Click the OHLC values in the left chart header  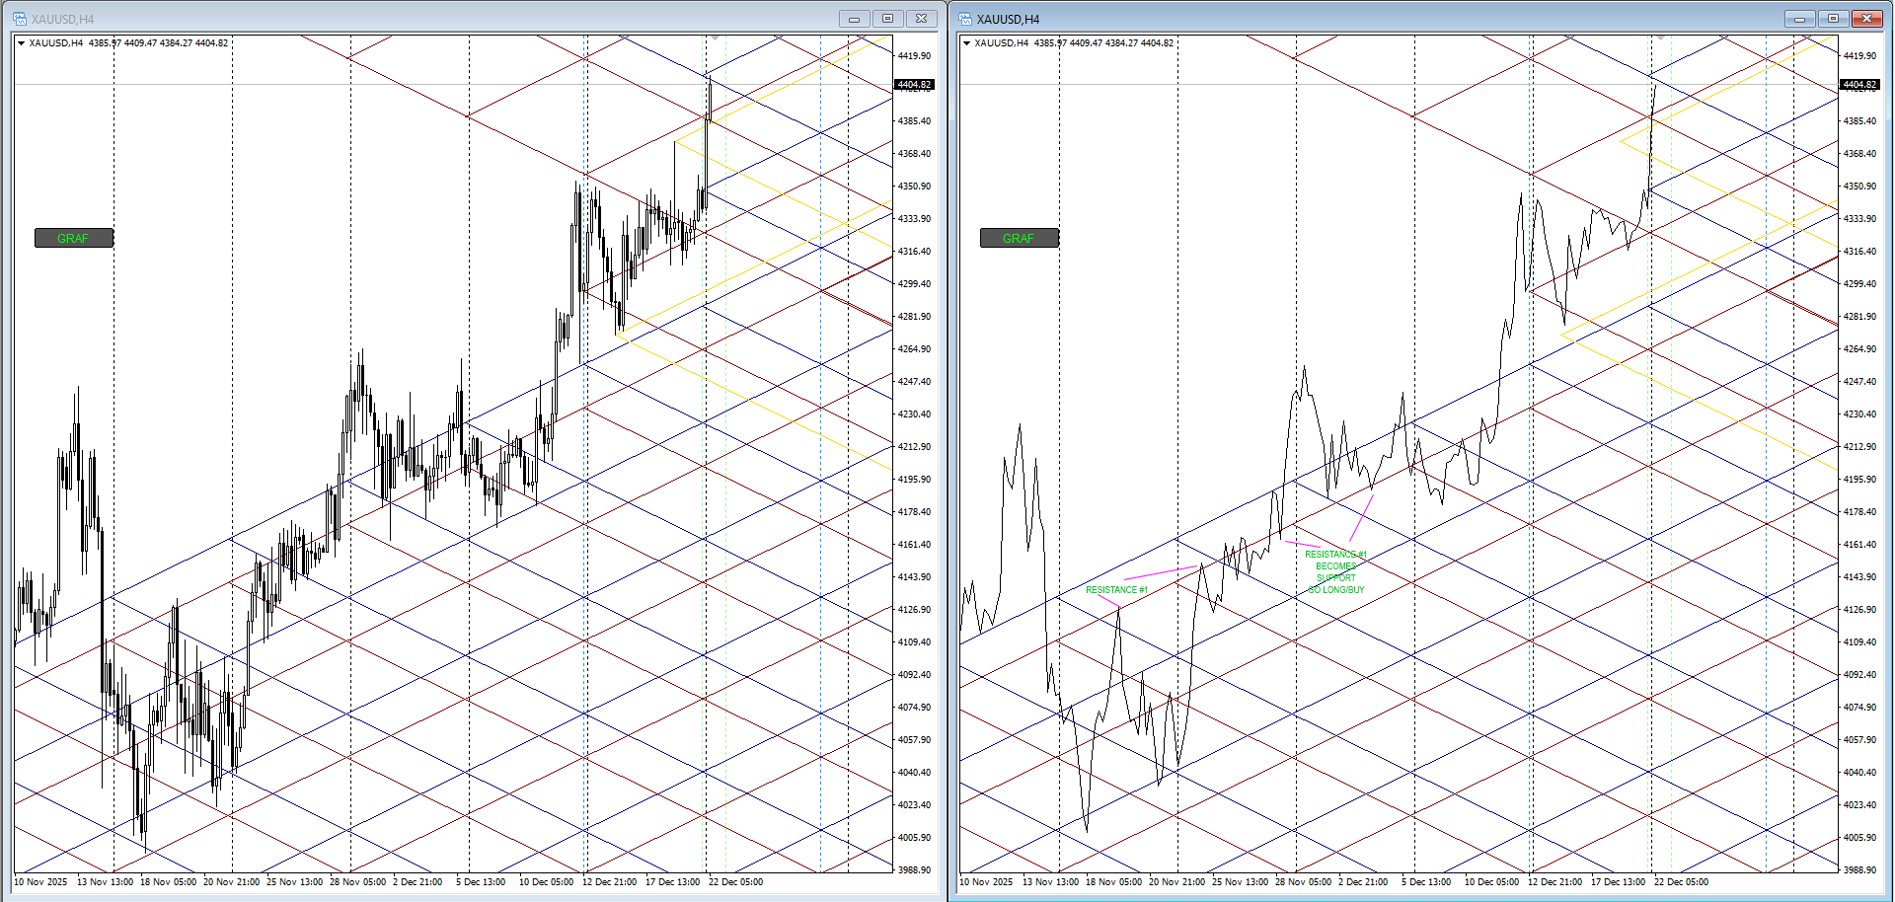pyautogui.click(x=158, y=43)
